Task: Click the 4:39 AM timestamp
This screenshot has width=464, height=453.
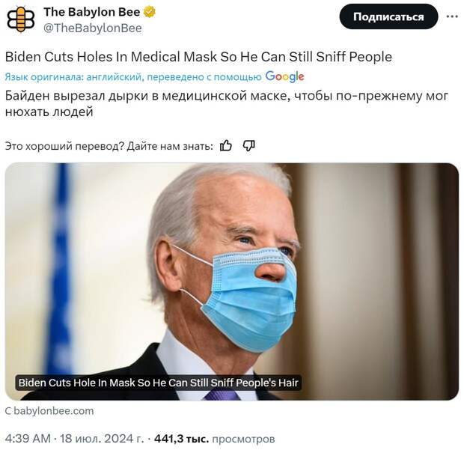Action: (x=28, y=439)
